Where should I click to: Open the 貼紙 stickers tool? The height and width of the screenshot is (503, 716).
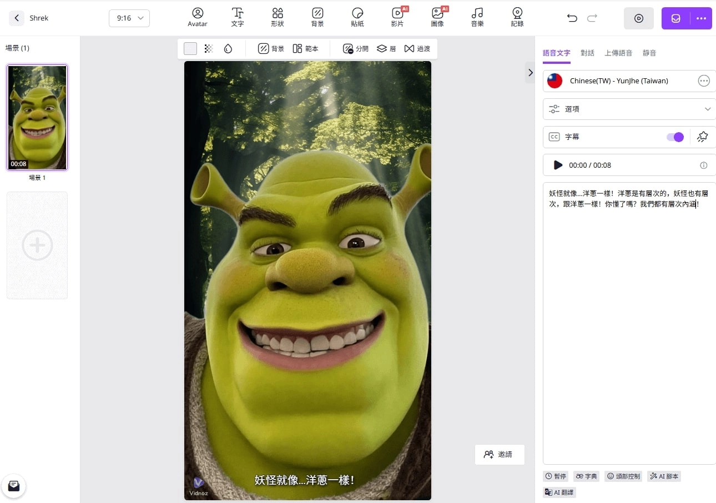tap(357, 17)
